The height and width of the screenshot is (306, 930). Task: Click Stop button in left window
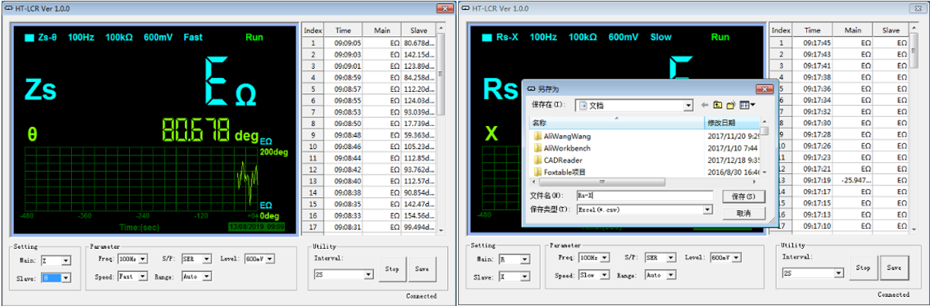392,269
